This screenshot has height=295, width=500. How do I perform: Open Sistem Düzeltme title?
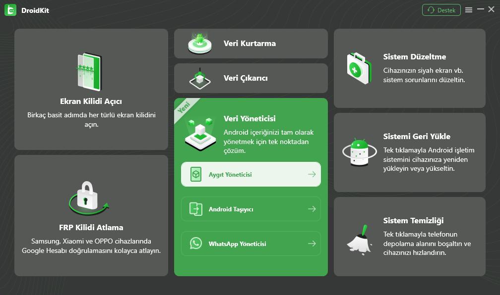(x=415, y=56)
